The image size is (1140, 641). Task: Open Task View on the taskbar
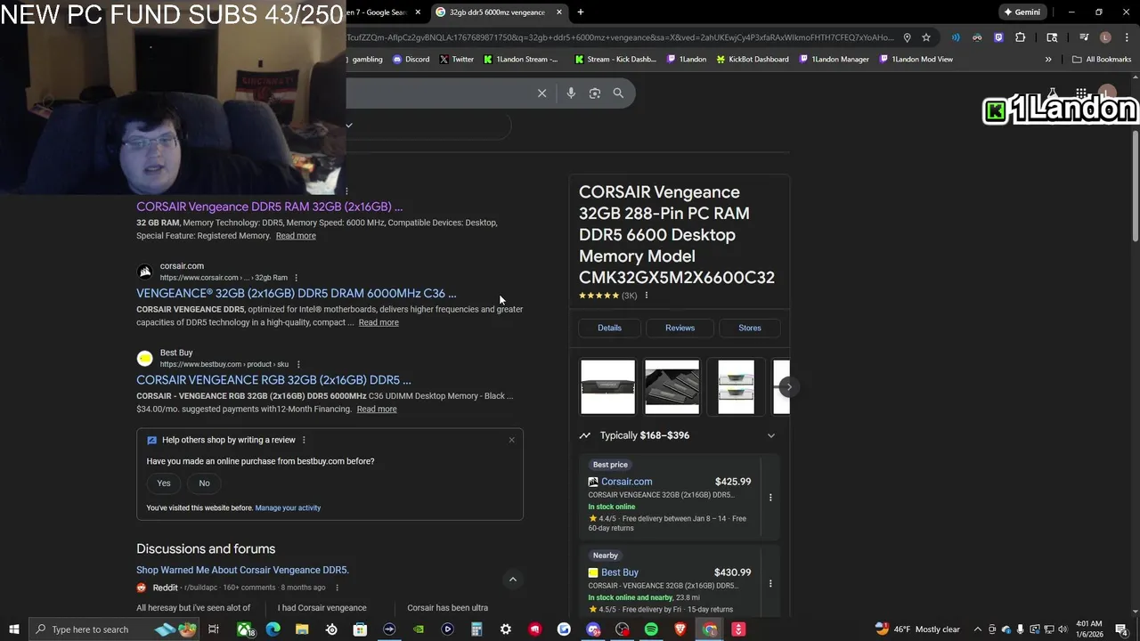point(214,629)
